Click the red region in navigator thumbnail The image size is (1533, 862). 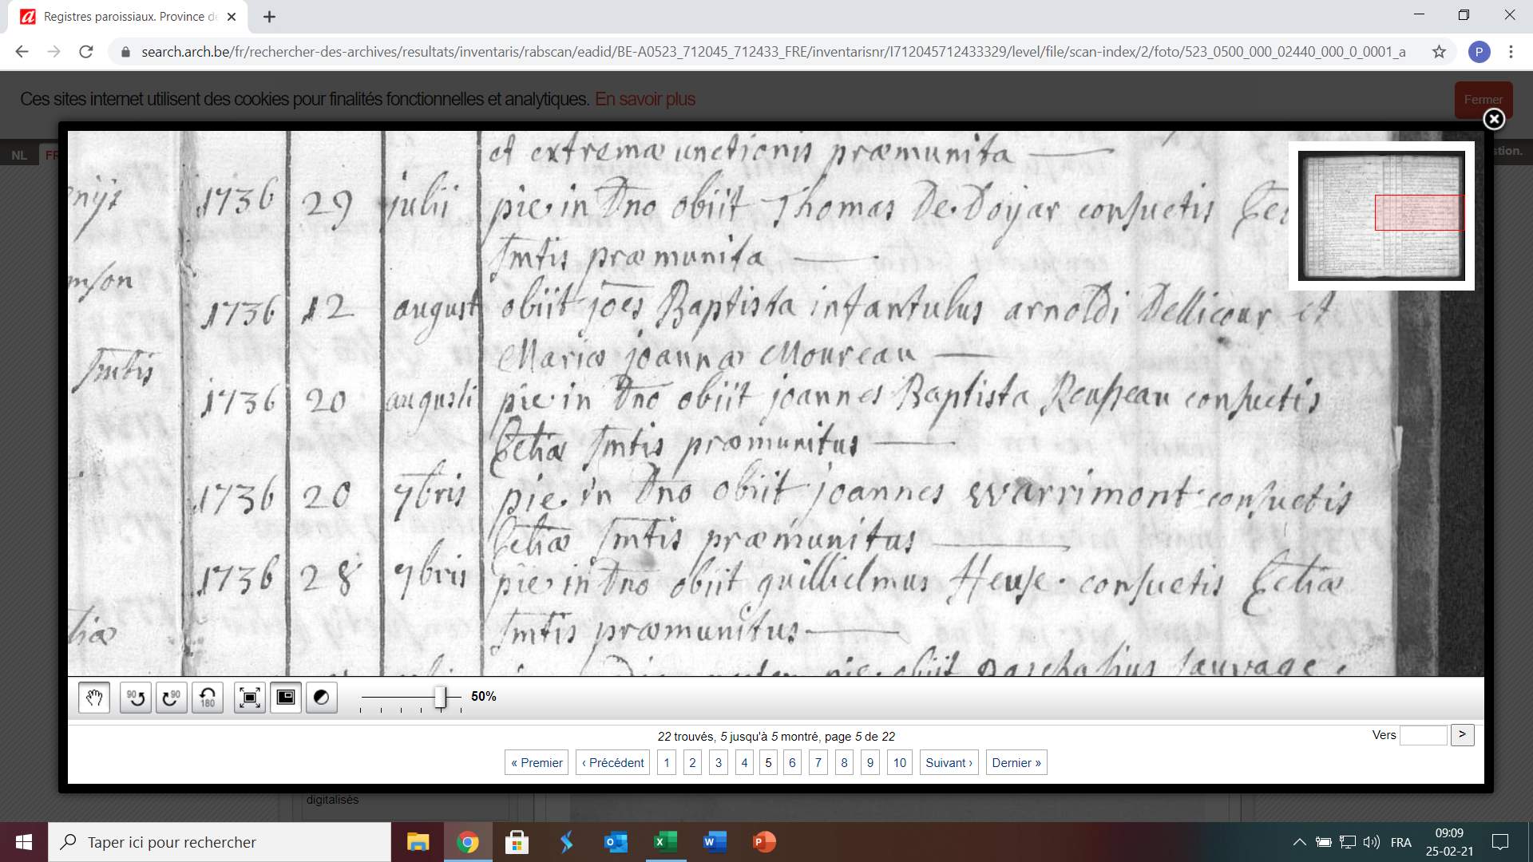tap(1419, 213)
